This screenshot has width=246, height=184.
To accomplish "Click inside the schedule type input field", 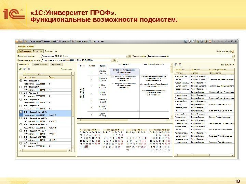I will click(x=190, y=56).
